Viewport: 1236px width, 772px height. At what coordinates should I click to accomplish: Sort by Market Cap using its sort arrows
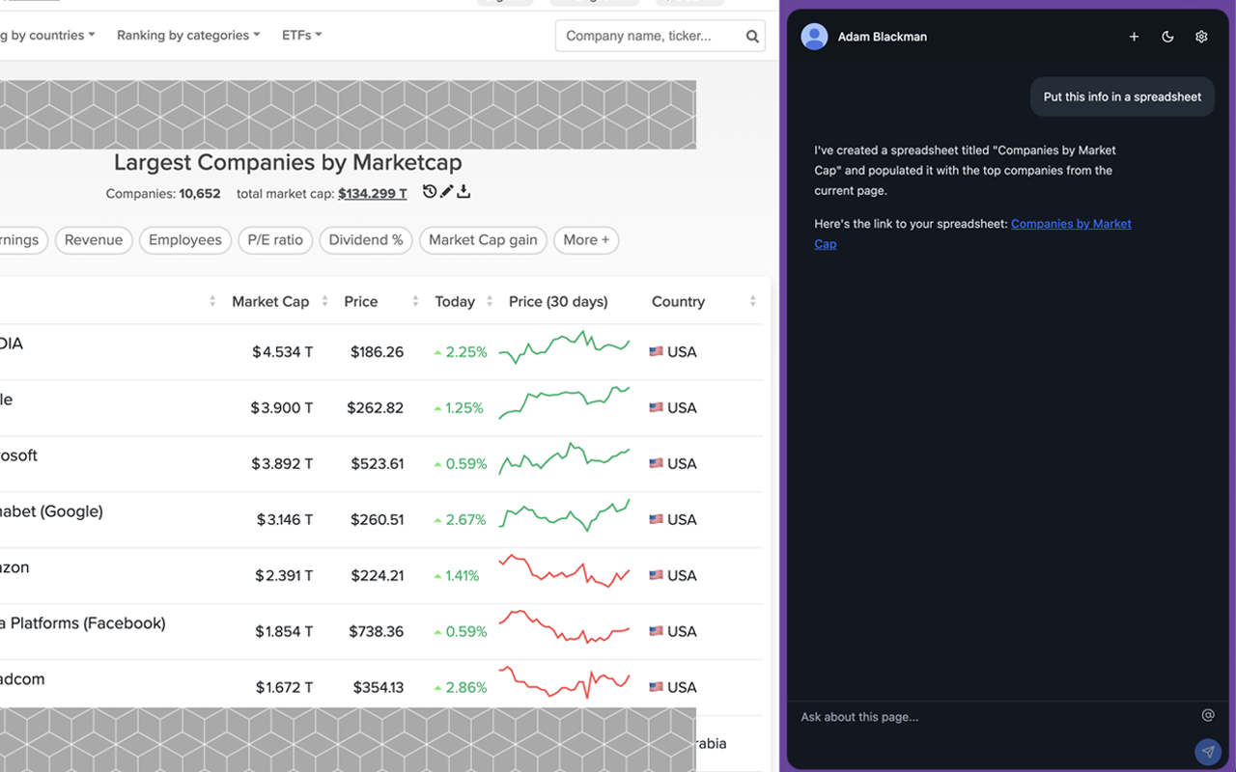[x=324, y=302]
